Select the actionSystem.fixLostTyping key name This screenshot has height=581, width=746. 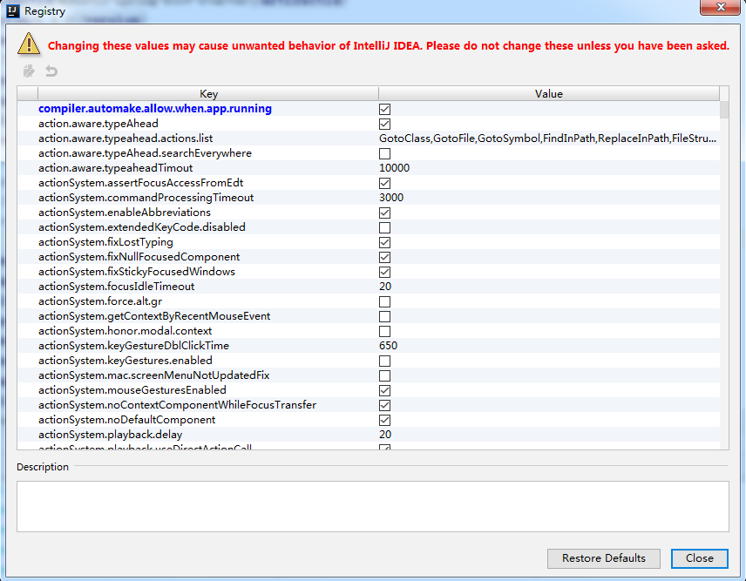(105, 242)
